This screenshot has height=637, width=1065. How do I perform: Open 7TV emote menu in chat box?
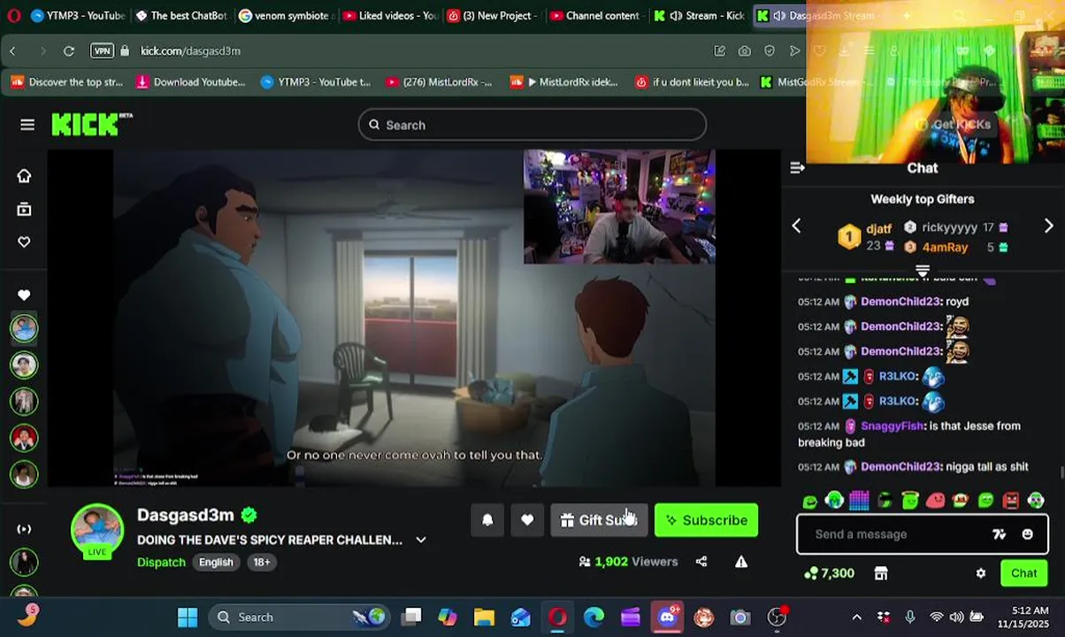click(x=1000, y=534)
